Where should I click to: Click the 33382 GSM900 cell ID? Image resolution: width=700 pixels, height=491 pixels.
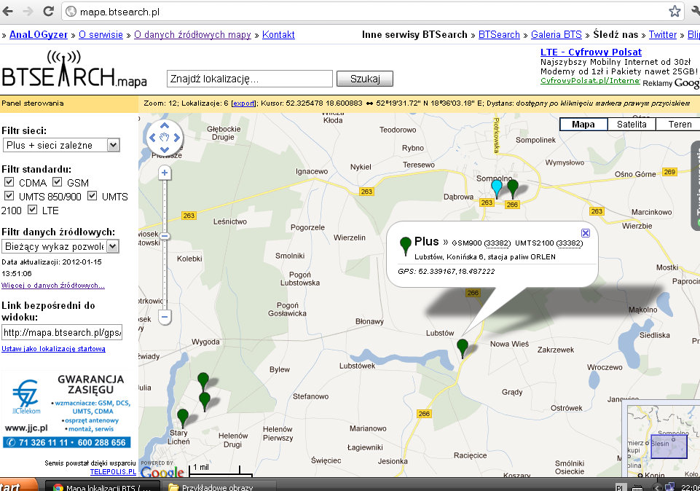(x=498, y=243)
